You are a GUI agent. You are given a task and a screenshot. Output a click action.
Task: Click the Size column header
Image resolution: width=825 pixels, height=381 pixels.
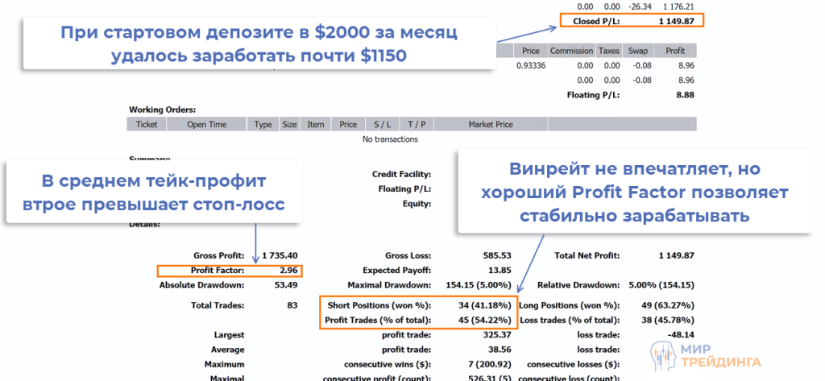(x=289, y=125)
